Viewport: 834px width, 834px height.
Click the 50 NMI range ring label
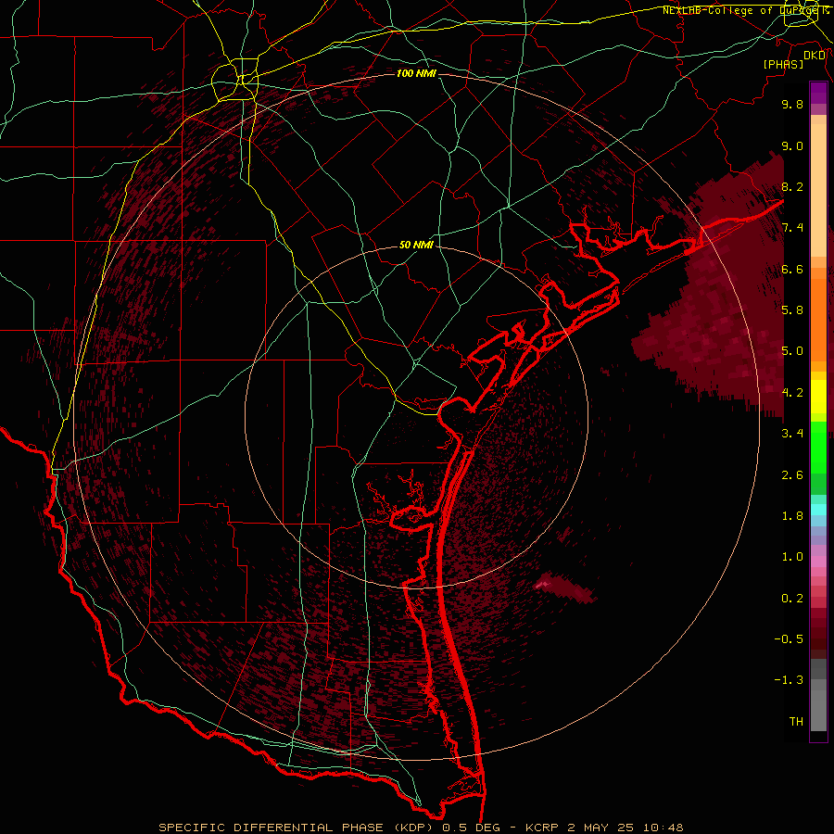coord(416,245)
